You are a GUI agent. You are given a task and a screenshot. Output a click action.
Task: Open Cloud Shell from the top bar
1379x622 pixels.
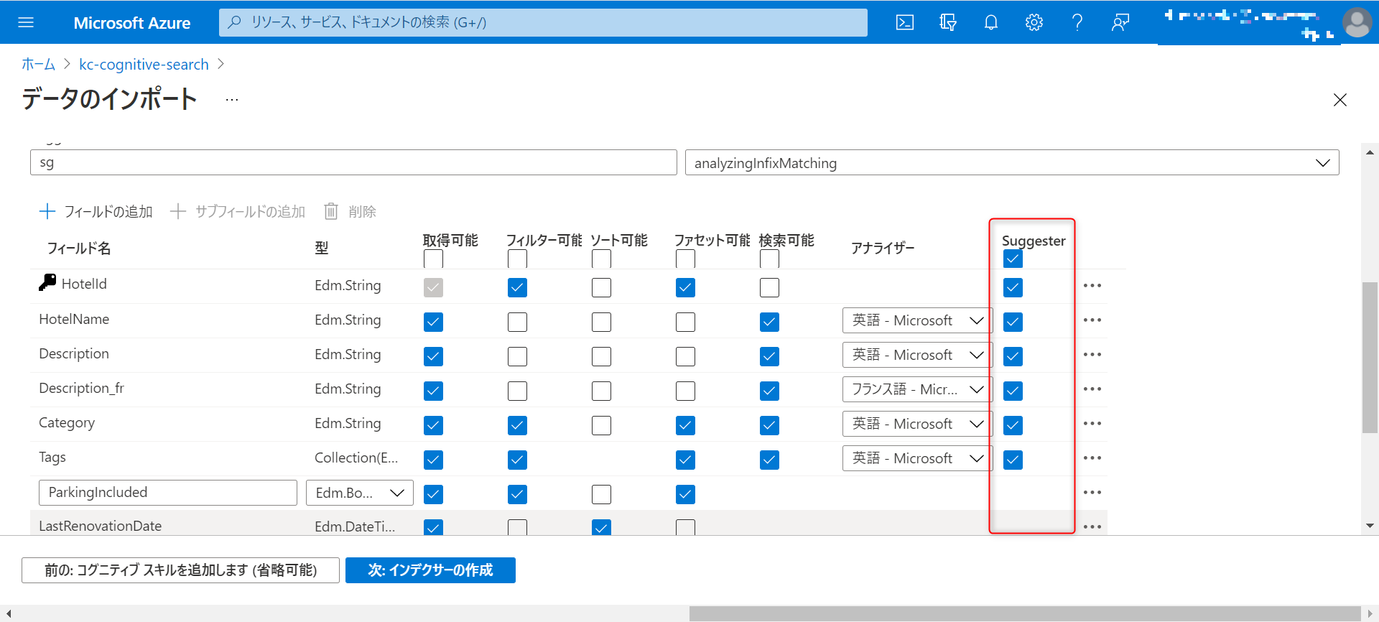point(905,22)
